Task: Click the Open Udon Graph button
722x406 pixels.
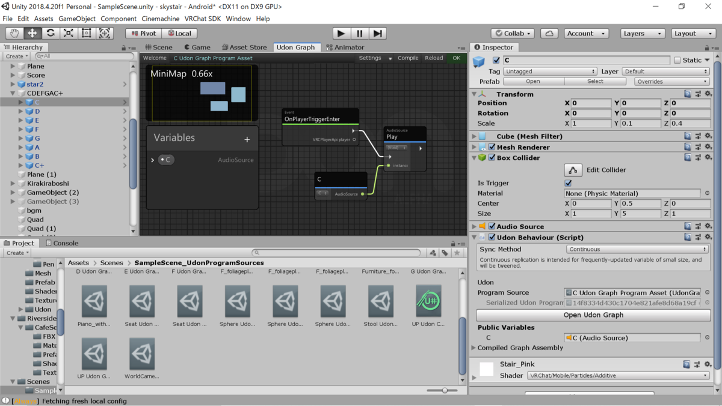Action: pos(593,315)
